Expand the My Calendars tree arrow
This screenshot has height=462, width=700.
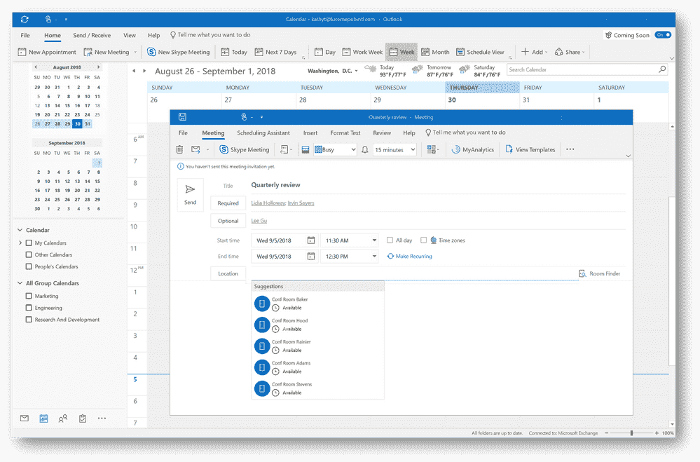[x=20, y=243]
